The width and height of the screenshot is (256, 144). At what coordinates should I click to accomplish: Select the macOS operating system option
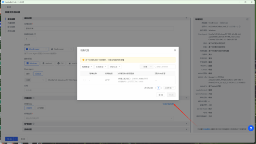(x=72, y=63)
